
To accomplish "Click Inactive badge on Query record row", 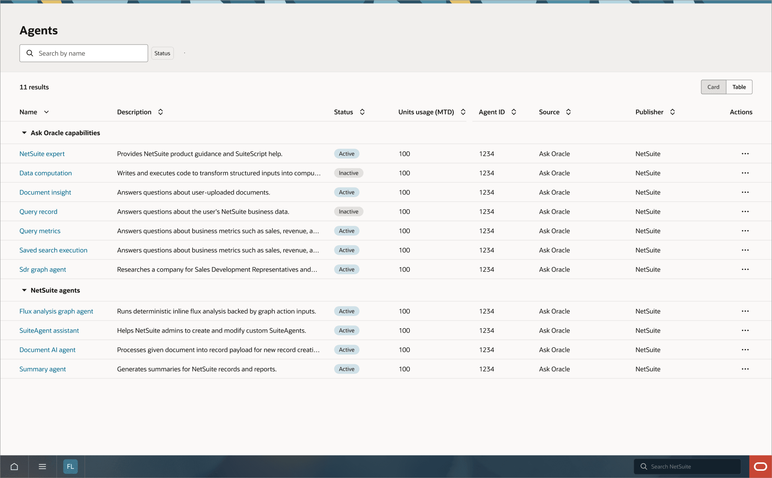I will click(x=348, y=212).
